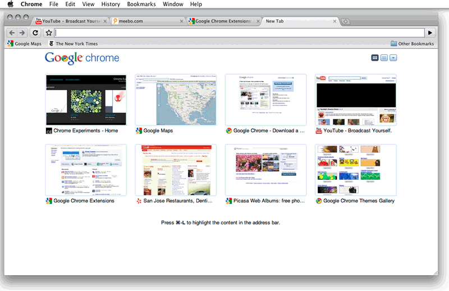Click in the address bar field
Viewport: 449px width, 291px height.
[240, 33]
